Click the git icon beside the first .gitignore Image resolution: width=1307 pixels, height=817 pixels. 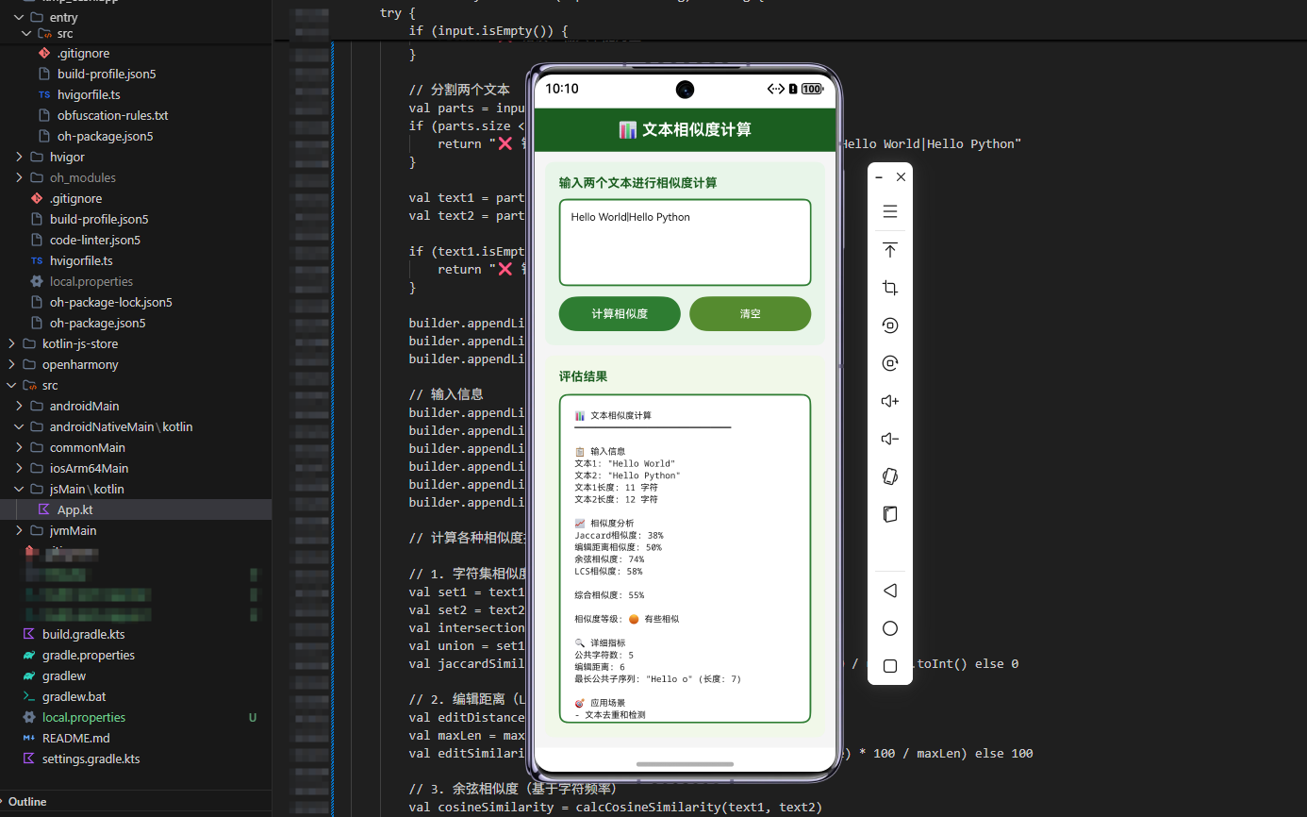tap(44, 54)
